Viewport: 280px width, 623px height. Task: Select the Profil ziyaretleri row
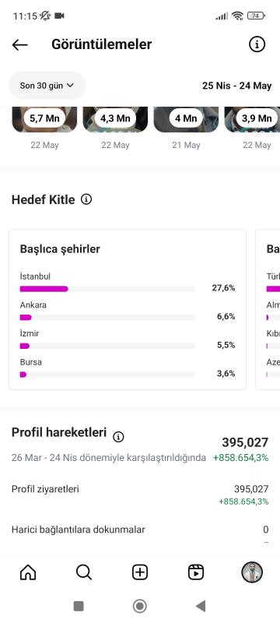[x=140, y=495]
